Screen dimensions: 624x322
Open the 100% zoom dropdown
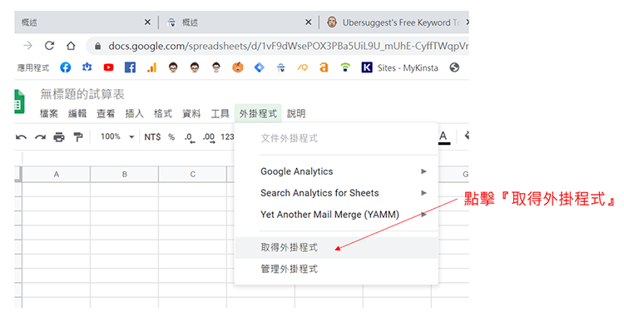coord(117,137)
